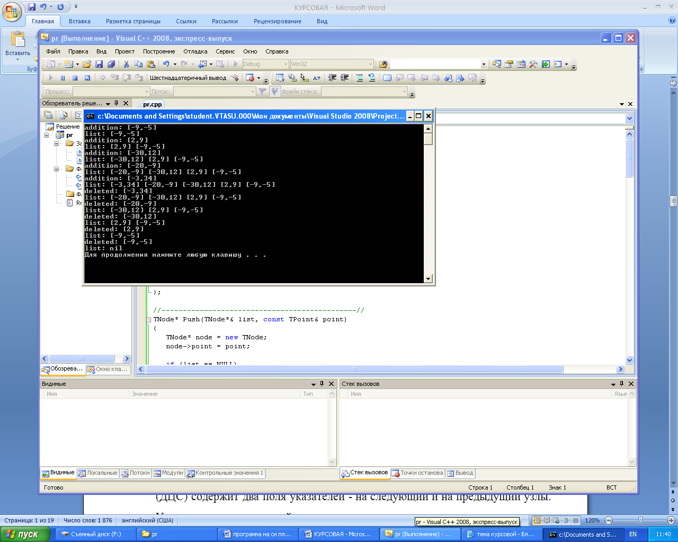The image size is (678, 542).
Task: Pause debugging with the Break All icon
Action: (x=63, y=78)
